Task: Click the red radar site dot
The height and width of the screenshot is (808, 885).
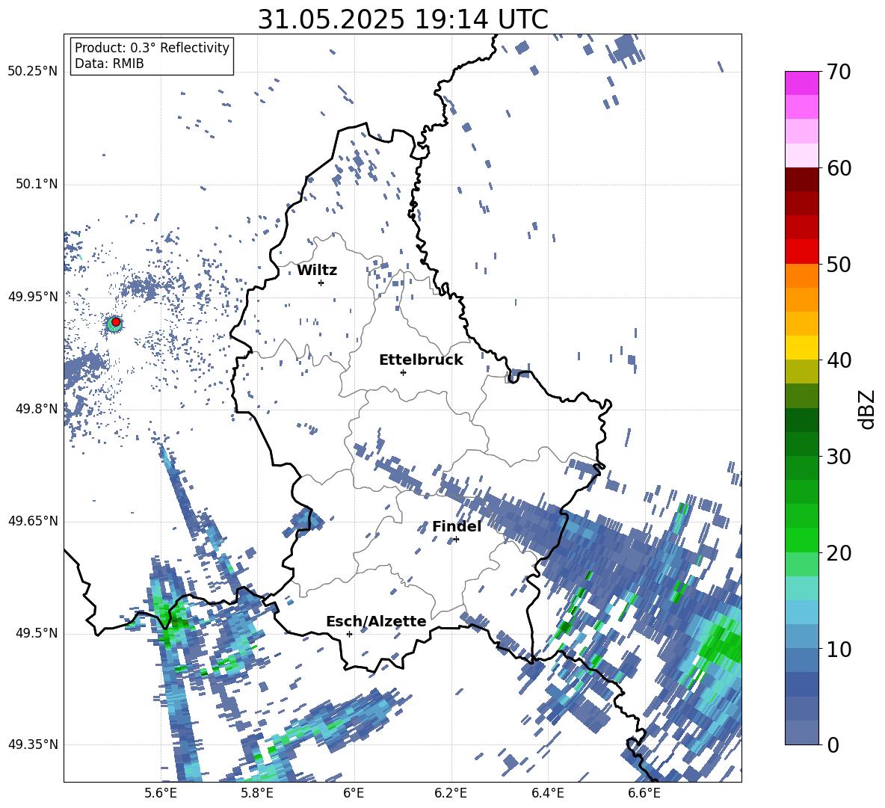Action: click(x=116, y=321)
